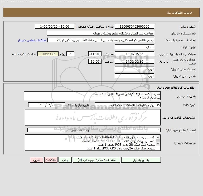
Task: Click the announcement date field 1400/06/20 - 10:06
Action: (55, 26)
